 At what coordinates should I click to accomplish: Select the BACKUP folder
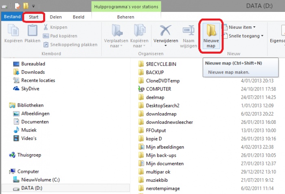tap(151, 73)
